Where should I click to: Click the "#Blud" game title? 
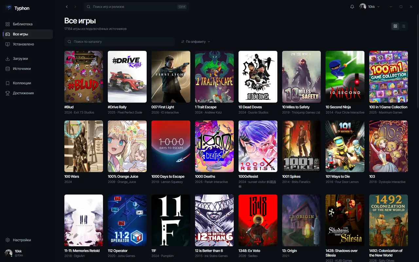(69, 107)
